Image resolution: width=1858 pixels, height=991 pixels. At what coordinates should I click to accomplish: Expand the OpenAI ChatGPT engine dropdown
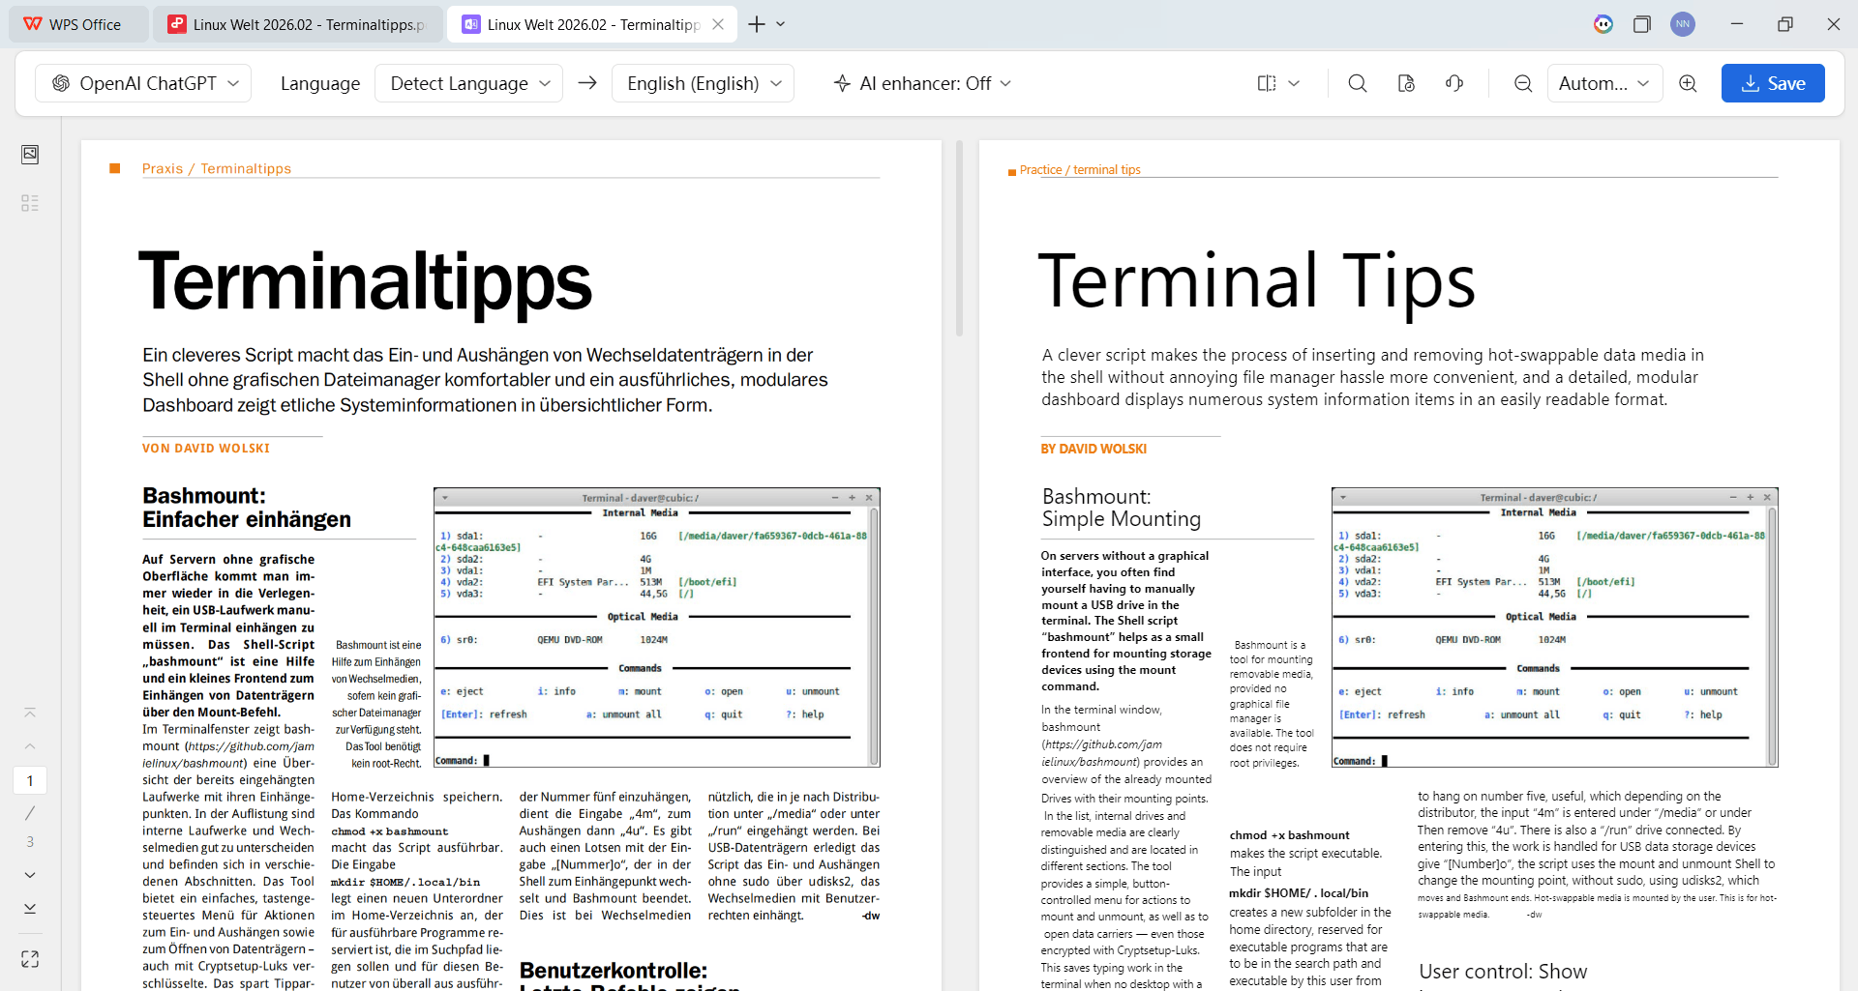click(x=143, y=83)
